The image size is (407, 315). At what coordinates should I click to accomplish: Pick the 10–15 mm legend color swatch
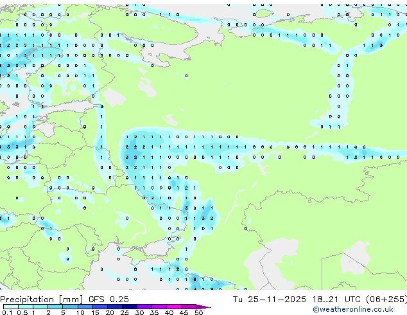point(85,307)
